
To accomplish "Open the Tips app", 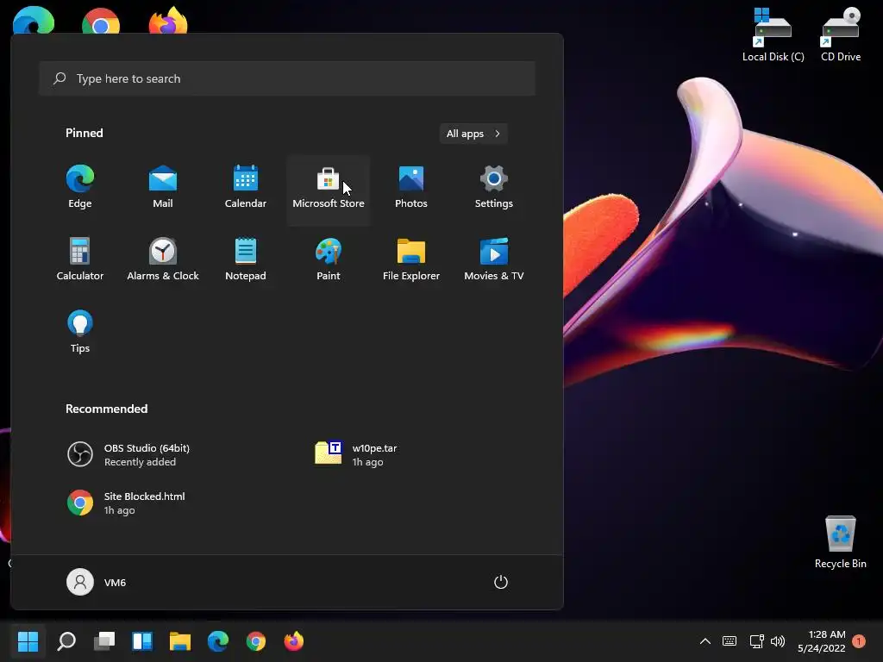I will [x=80, y=333].
